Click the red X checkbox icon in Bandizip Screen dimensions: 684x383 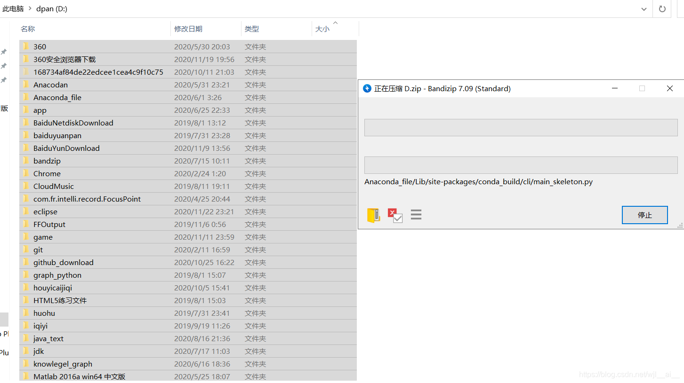[x=395, y=215]
